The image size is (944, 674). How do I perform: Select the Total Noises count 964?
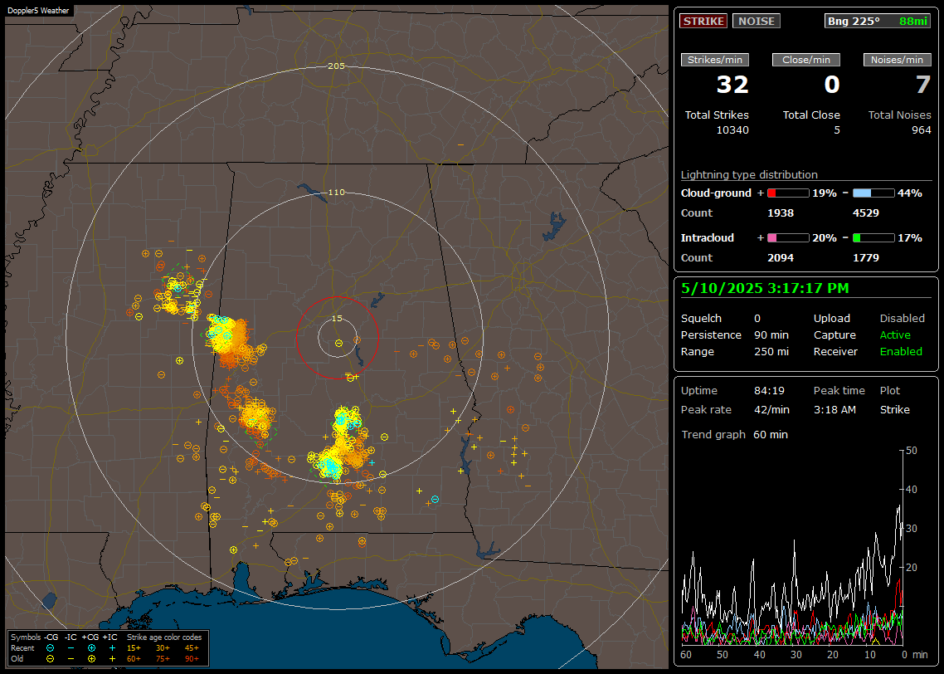[921, 130]
